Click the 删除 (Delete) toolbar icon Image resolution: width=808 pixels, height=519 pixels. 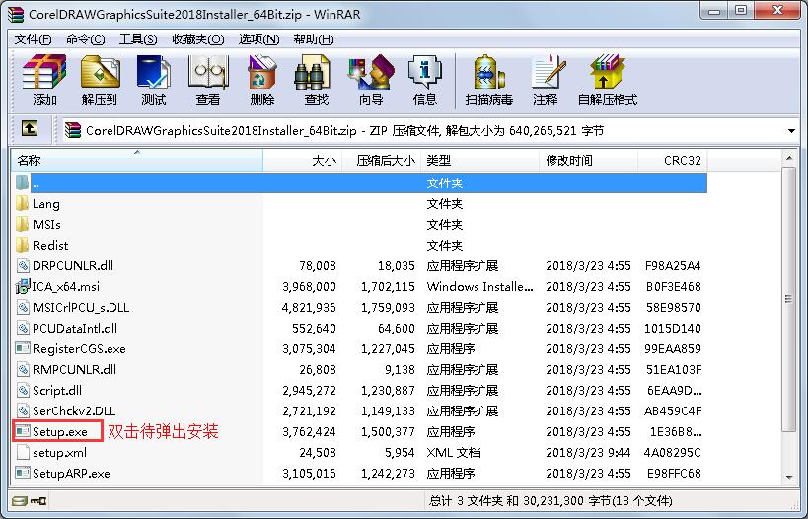261,80
